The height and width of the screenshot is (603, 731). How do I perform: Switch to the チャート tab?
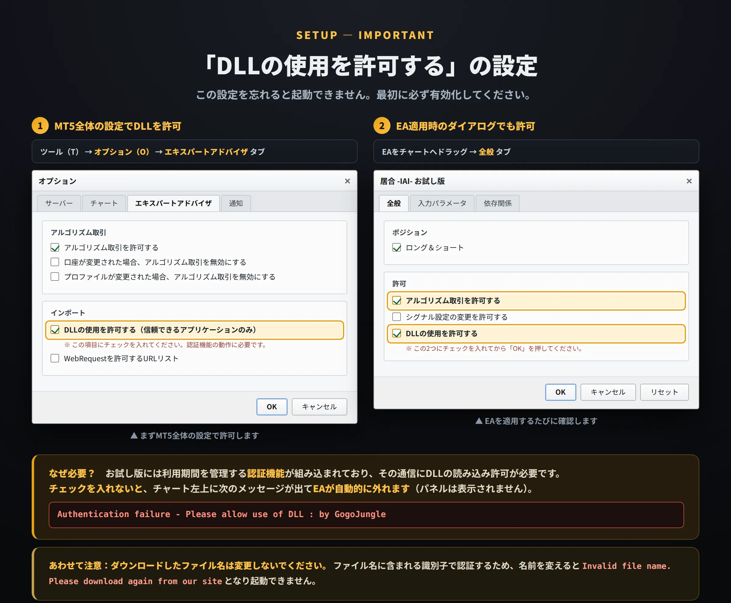point(104,203)
